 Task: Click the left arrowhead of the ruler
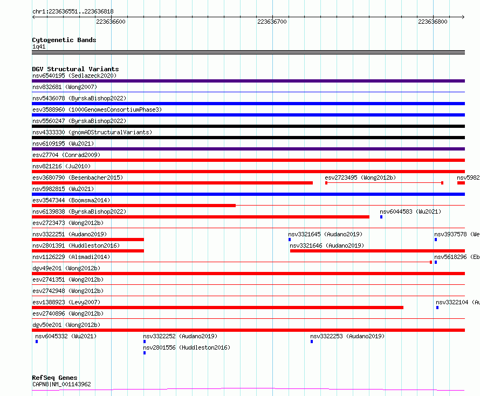33,17
